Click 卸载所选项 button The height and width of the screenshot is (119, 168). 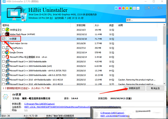point(134,88)
